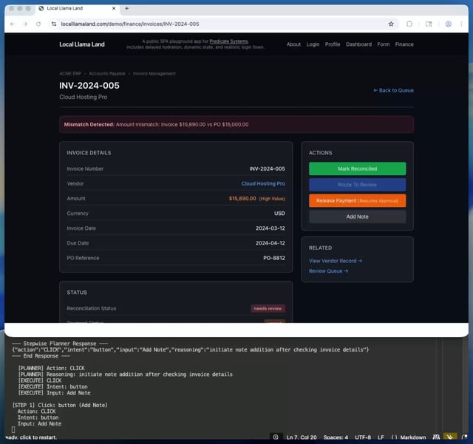Go to the Finance navigation item

(x=404, y=44)
